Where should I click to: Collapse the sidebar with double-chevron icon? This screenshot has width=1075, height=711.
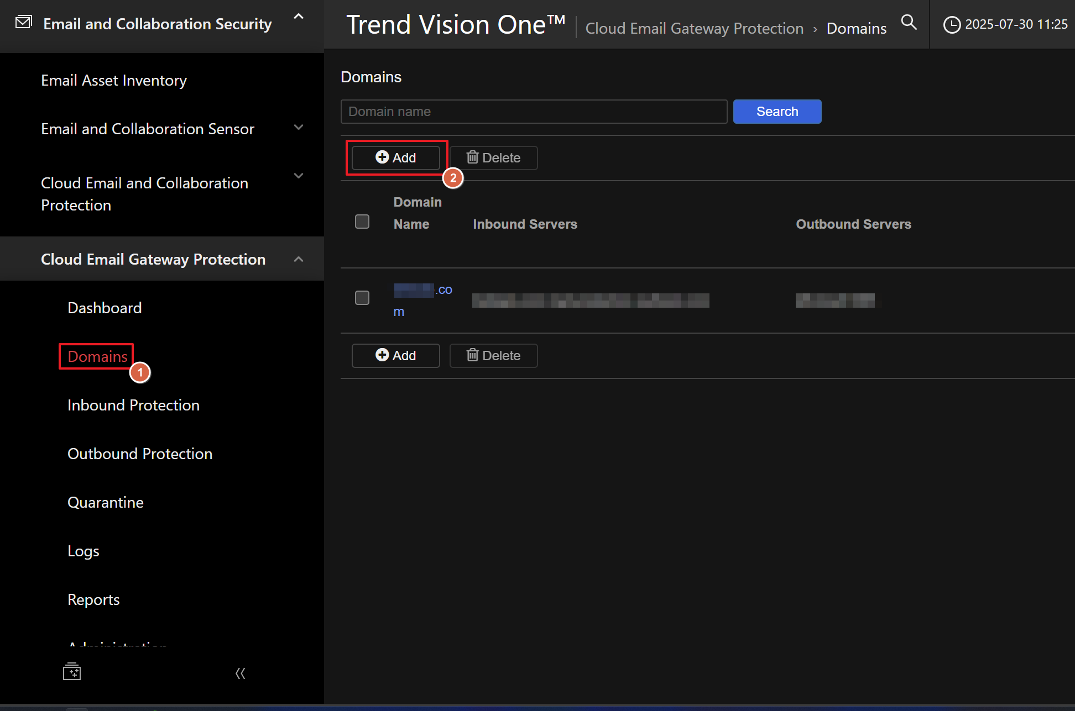point(240,673)
